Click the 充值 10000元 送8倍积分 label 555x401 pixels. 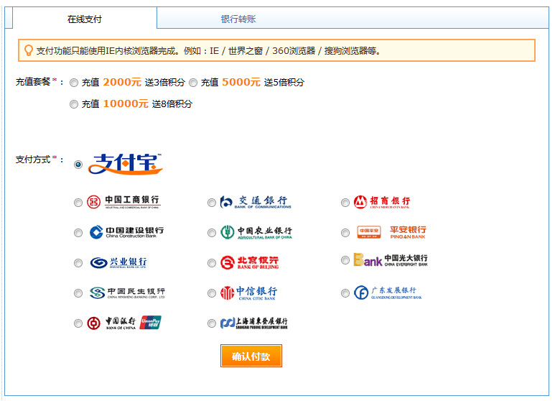pyautogui.click(x=136, y=104)
